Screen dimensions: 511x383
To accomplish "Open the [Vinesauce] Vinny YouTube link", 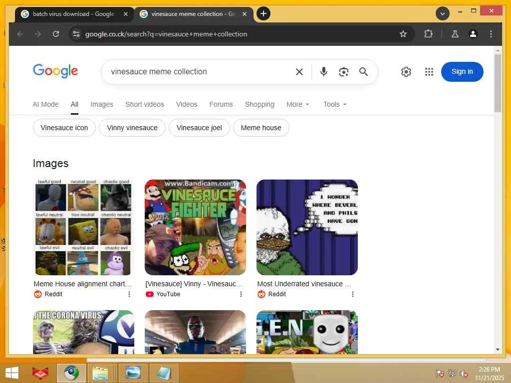I will coord(194,284).
